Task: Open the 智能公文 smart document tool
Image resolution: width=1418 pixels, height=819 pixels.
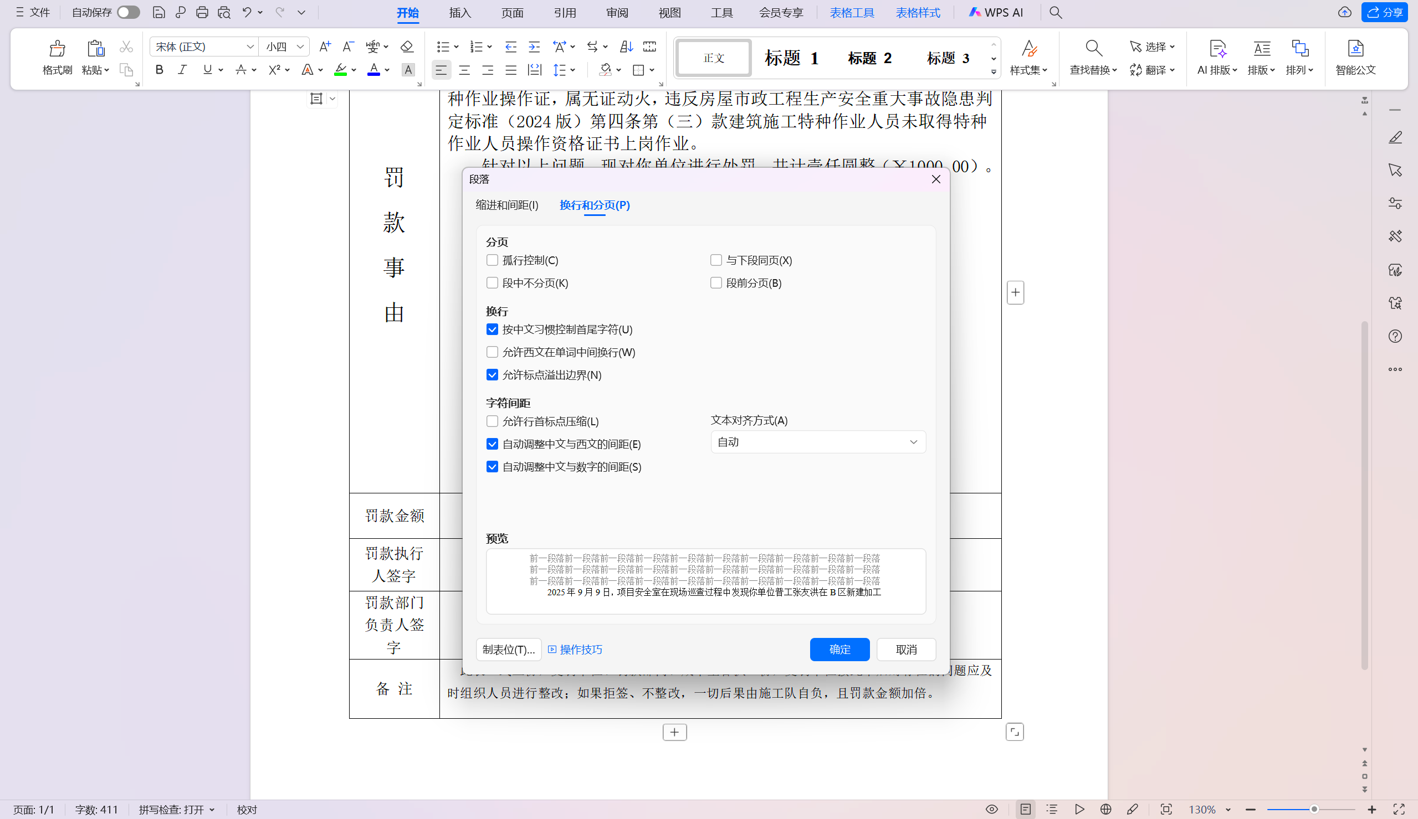Action: tap(1355, 58)
